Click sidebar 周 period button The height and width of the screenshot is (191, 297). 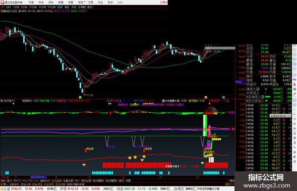[294, 138]
